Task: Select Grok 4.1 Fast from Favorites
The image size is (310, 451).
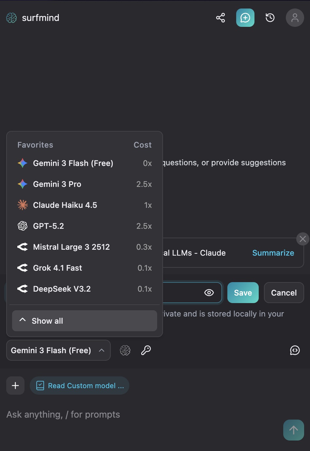Action: tap(57, 268)
